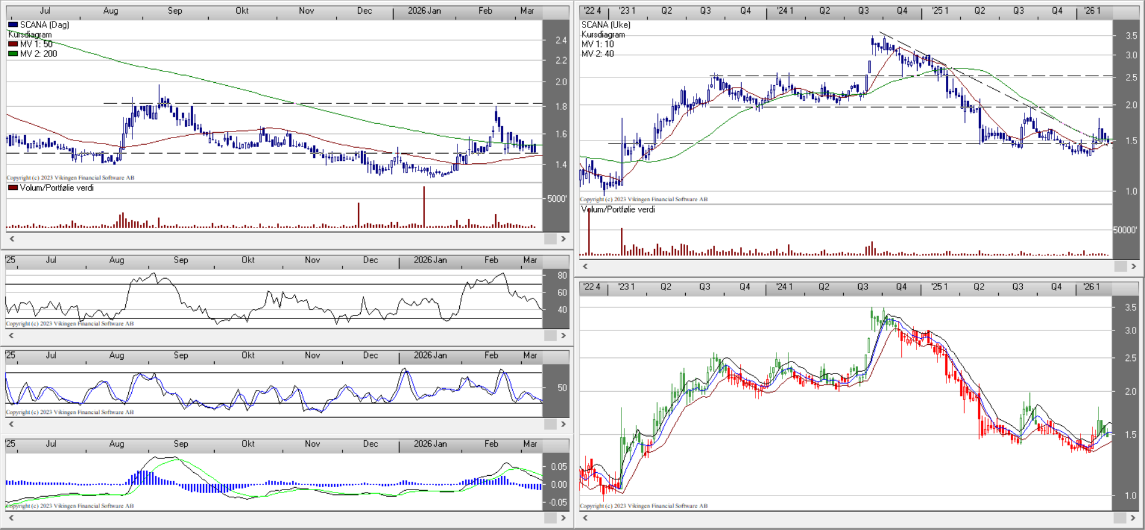The width and height of the screenshot is (1145, 530).
Task: Click the SCANA (Uke) chart title
Action: tap(605, 25)
